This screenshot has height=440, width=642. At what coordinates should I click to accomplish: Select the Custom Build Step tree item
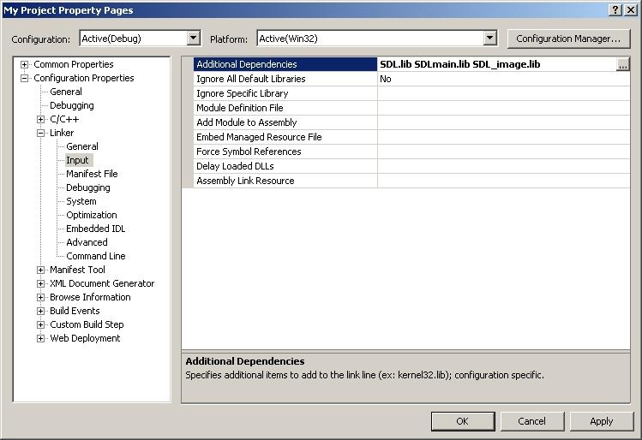(x=87, y=324)
